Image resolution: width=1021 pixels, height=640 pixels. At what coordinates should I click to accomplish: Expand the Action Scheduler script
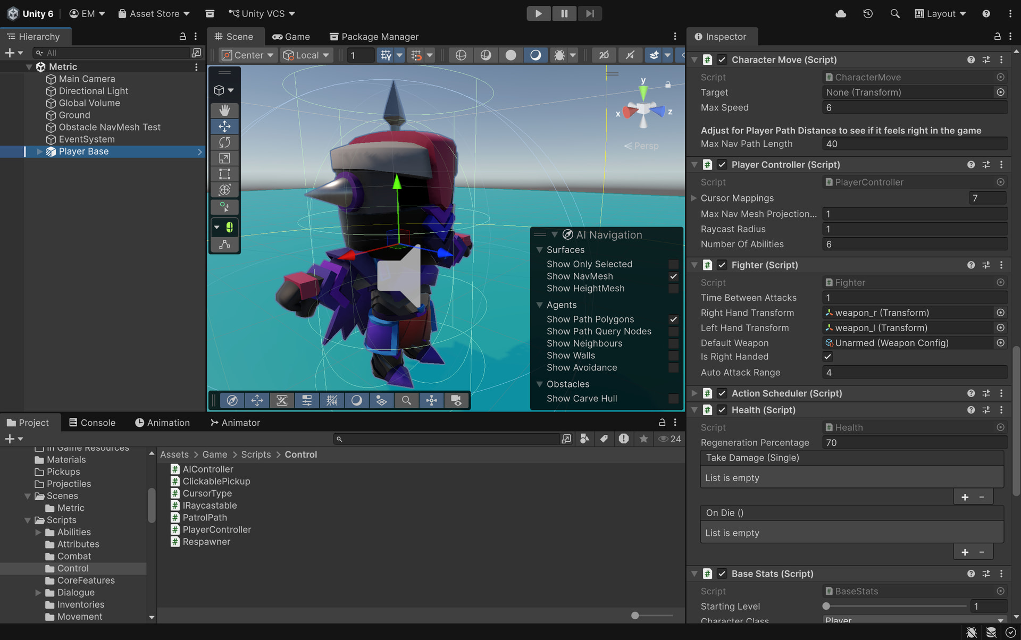pyautogui.click(x=694, y=393)
